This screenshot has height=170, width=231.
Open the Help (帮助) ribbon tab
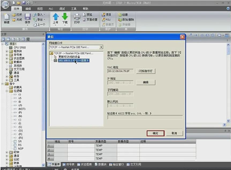click(85, 9)
